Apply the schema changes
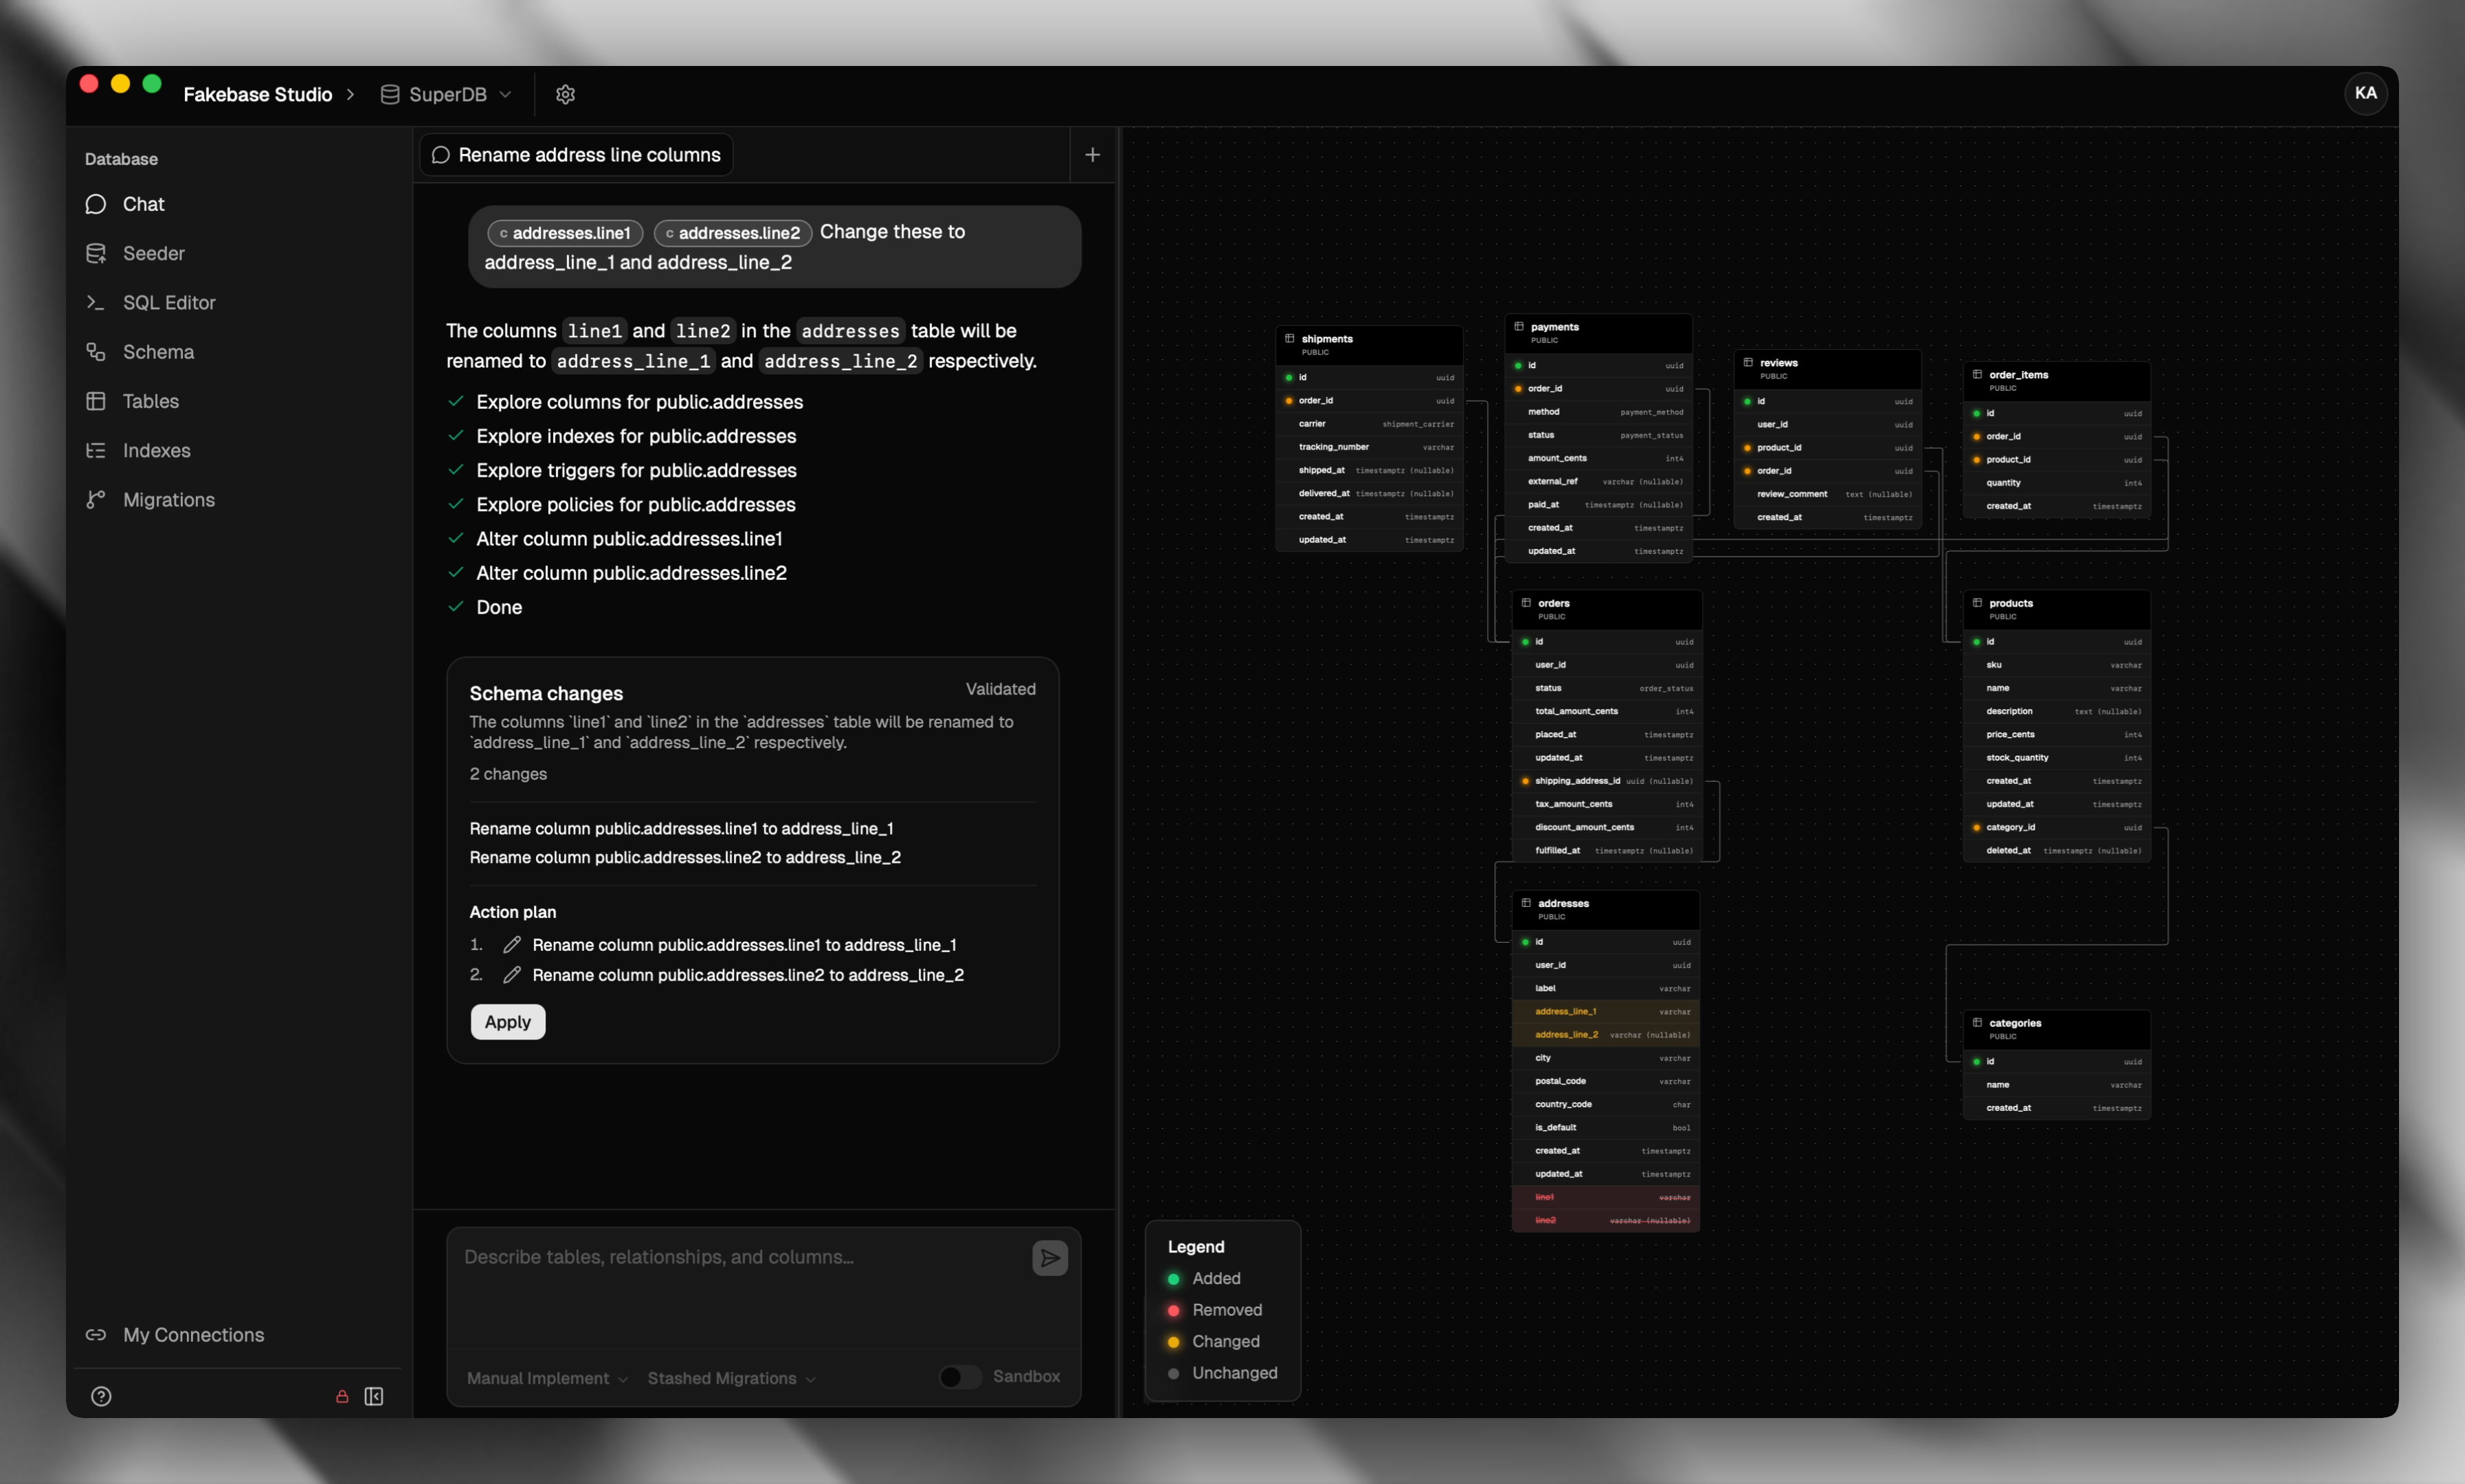 (x=508, y=1022)
